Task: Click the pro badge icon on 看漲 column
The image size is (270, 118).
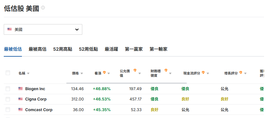Action: point(104,73)
